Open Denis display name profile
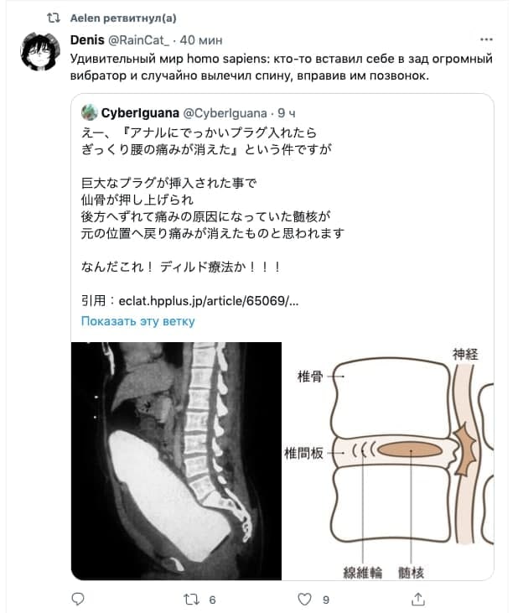 click(x=87, y=40)
